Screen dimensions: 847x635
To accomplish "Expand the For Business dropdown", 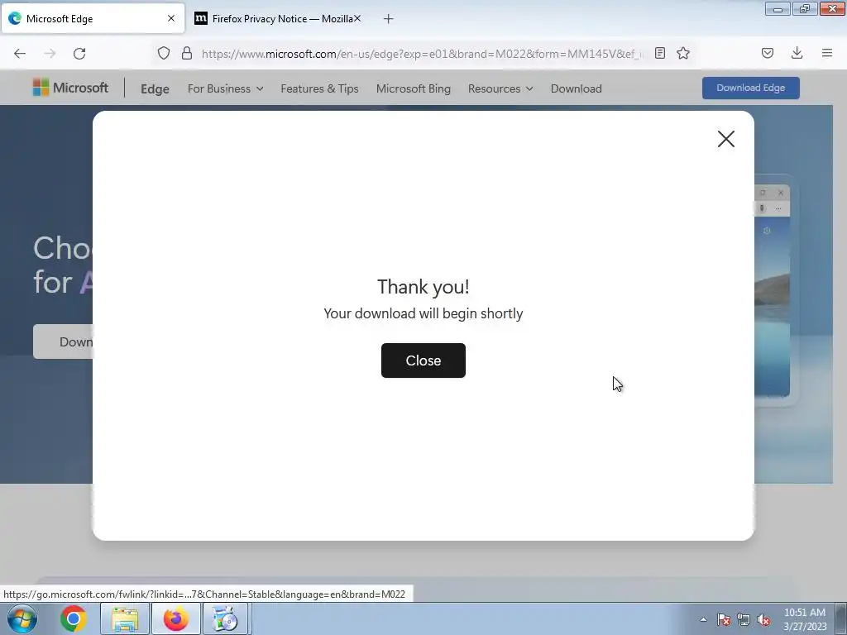I will [x=225, y=88].
